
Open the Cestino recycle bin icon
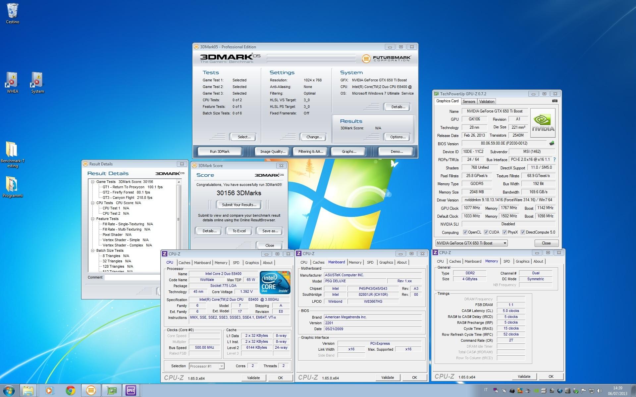pos(12,14)
